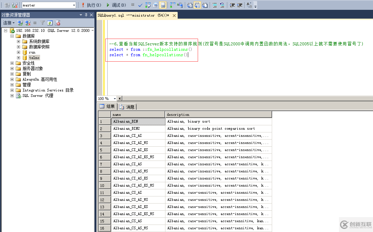Click the disconnect server icon in Object Explorer
The height and width of the screenshot is (232, 373).
pyautogui.click(x=28, y=23)
